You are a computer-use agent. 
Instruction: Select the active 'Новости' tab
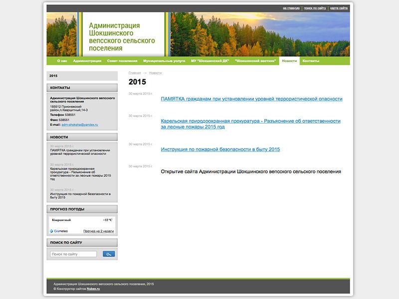tap(289, 61)
